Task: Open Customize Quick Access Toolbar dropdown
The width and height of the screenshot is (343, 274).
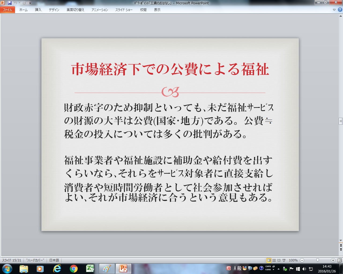Action: point(30,3)
